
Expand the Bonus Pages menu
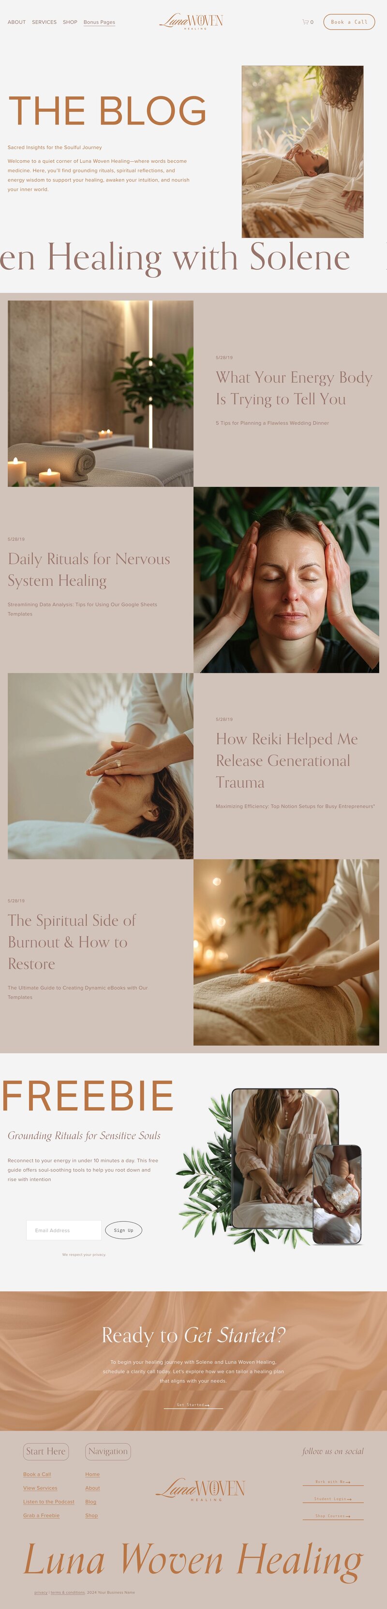(x=99, y=22)
